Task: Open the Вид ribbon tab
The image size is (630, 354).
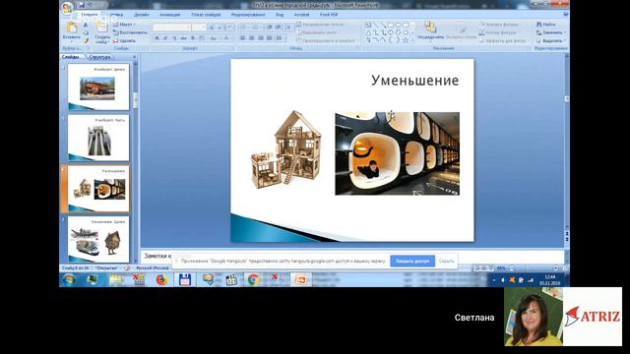Action: tap(280, 15)
